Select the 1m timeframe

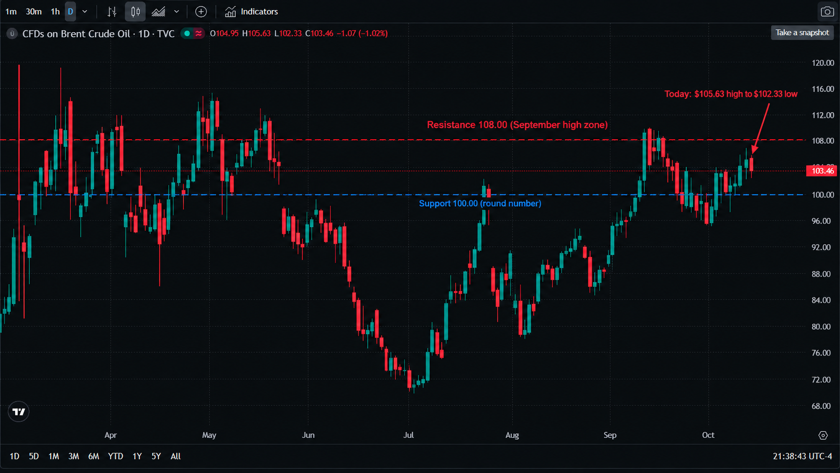click(11, 12)
